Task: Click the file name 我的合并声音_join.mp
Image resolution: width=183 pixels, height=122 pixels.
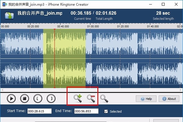Action: tap(40, 13)
